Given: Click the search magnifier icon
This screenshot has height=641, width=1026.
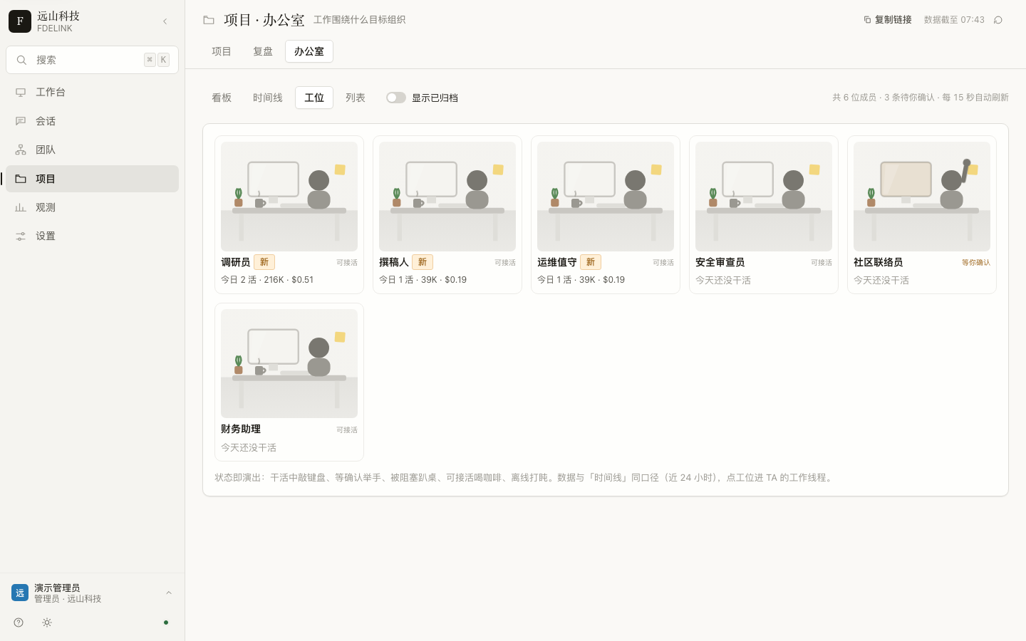Looking at the screenshot, I should coord(22,60).
